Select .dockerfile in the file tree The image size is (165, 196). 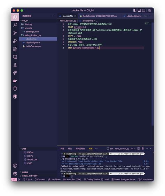38,39
